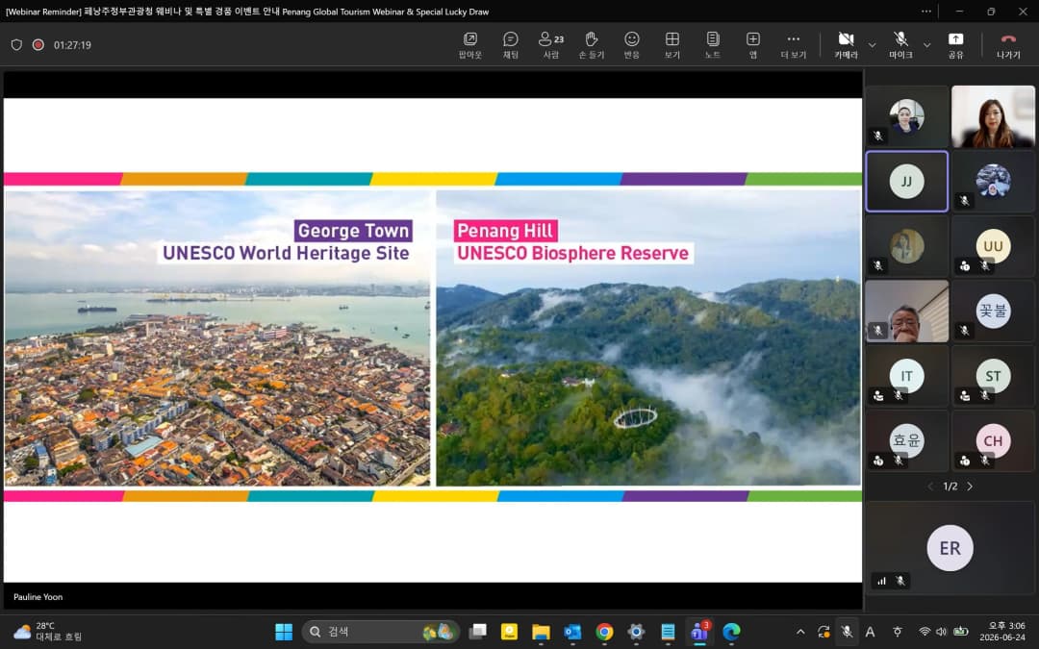Open the Windows Start menu

pos(284,632)
